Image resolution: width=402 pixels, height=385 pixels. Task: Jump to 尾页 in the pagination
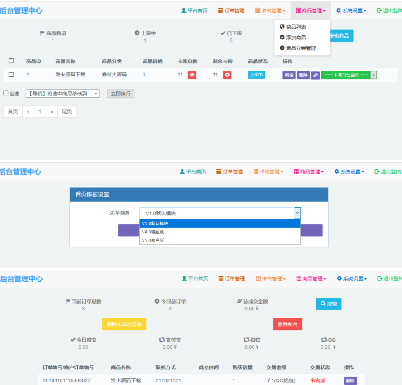pos(67,111)
